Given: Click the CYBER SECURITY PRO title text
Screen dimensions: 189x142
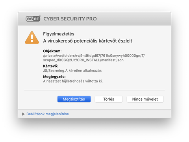Looking at the screenshot, I should 70,19.
